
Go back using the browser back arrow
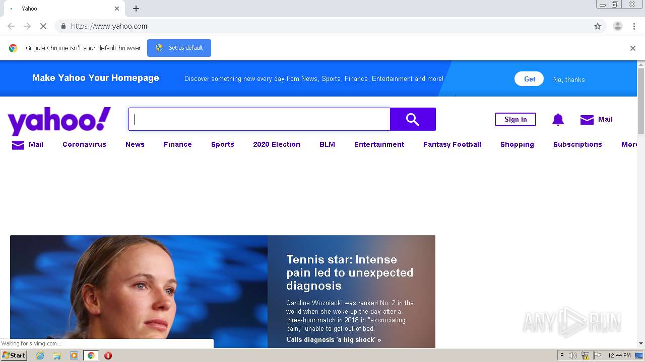click(11, 26)
